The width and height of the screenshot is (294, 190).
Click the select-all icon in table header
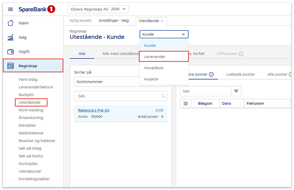pos(186,104)
